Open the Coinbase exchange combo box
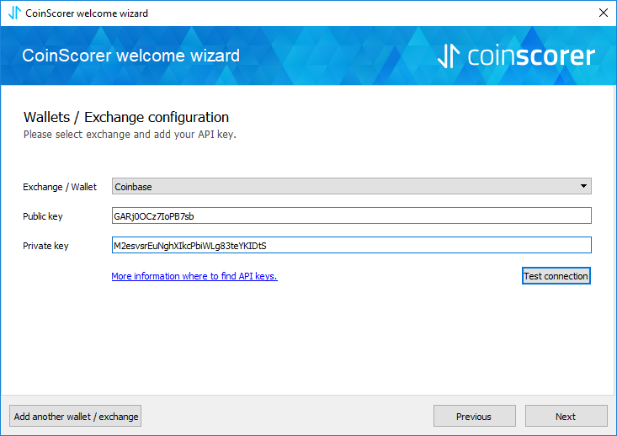The image size is (617, 436). 351,186
